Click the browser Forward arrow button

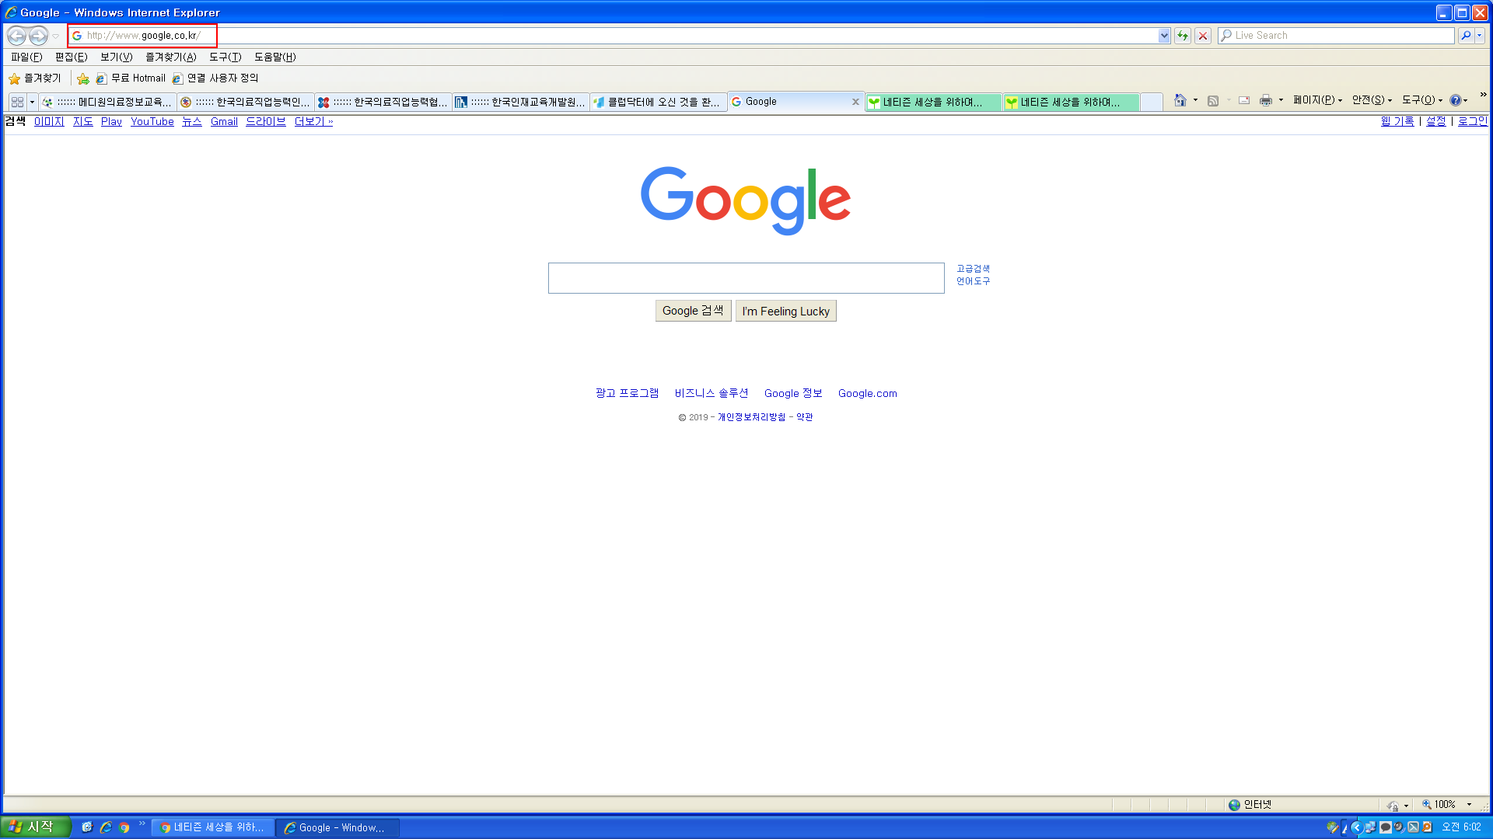tap(38, 36)
